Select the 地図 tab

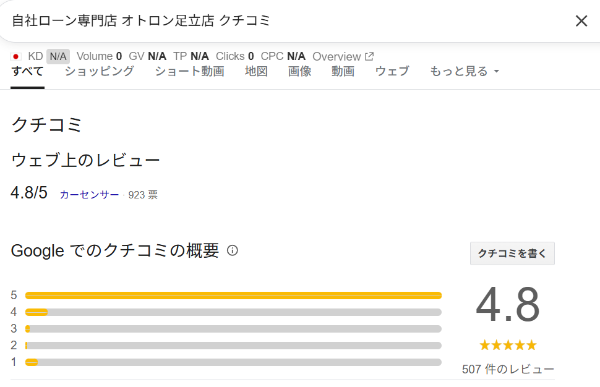coord(256,71)
